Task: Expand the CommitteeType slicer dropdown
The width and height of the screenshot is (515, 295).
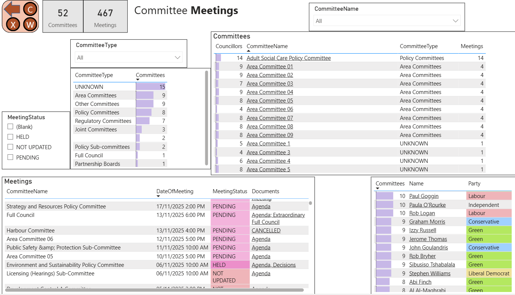Action: (128, 57)
